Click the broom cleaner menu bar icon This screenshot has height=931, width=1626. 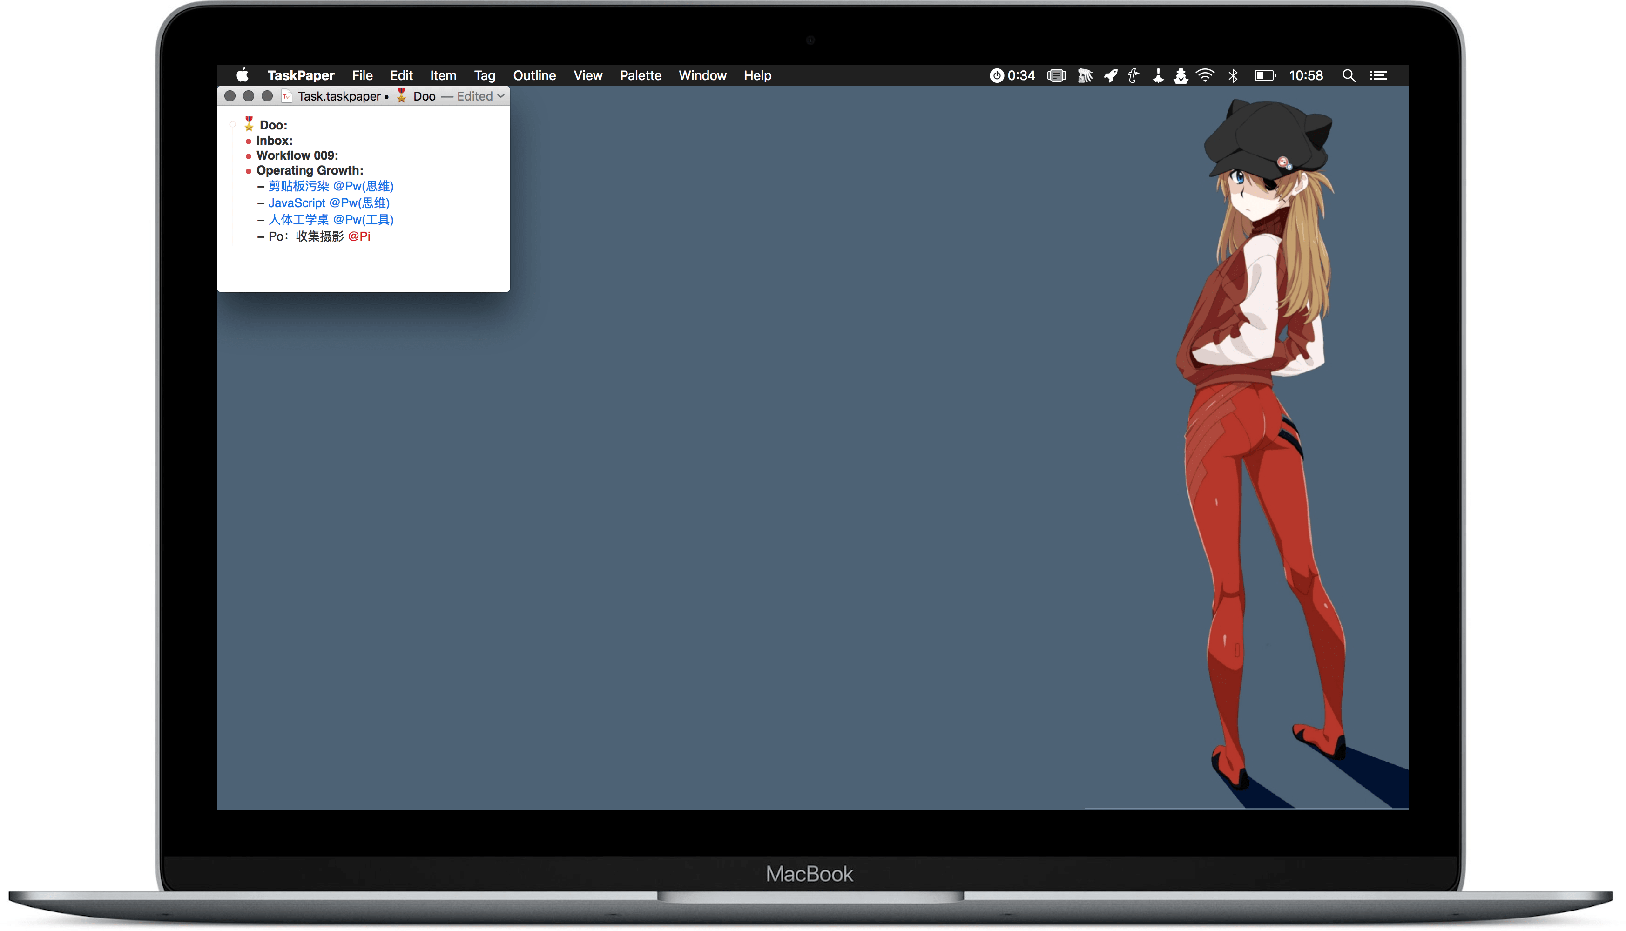click(1157, 75)
